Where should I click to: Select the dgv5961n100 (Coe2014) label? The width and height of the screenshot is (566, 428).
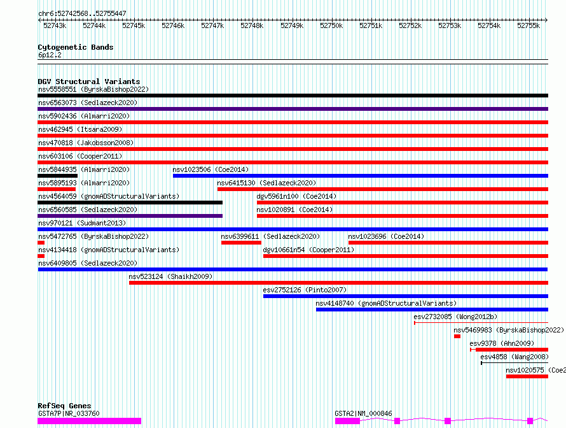(x=296, y=196)
